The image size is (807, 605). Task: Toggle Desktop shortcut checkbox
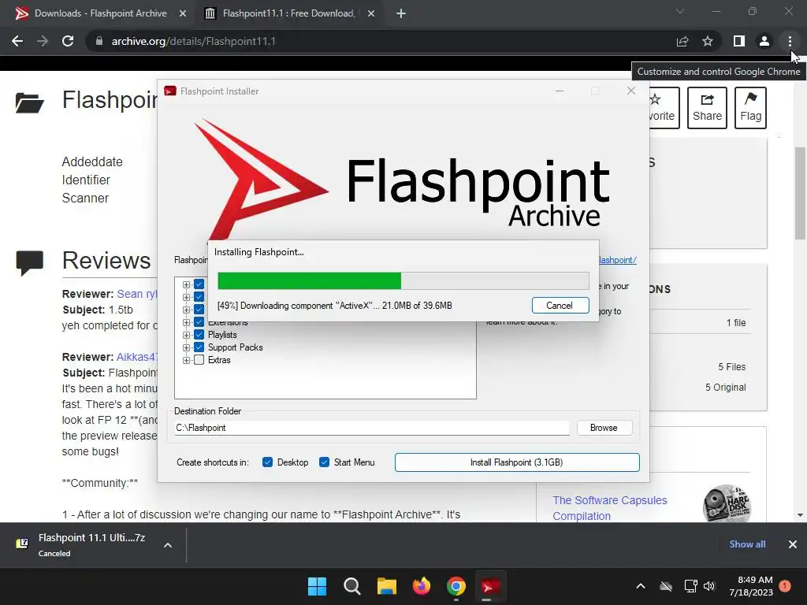267,462
